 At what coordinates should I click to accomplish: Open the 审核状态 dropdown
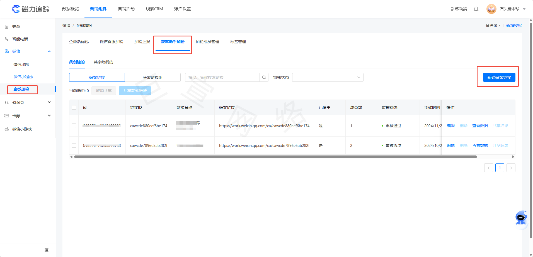(328, 77)
